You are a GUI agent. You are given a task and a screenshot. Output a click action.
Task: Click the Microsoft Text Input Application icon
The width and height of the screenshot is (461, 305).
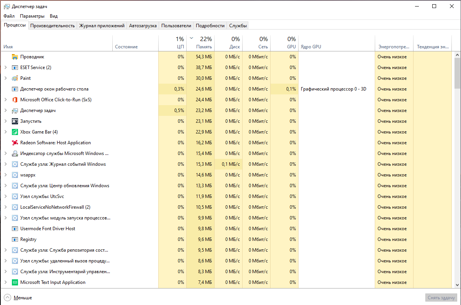(15, 282)
